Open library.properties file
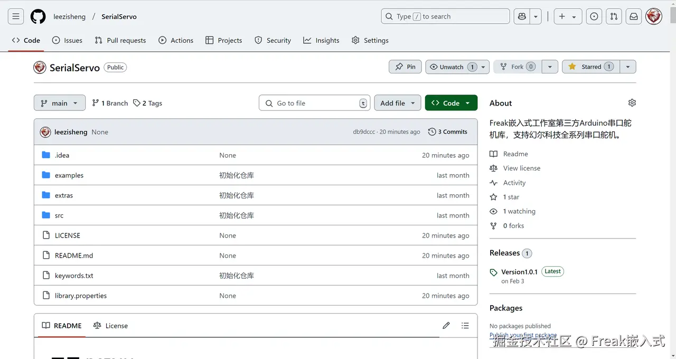Image resolution: width=676 pixels, height=359 pixels. [x=81, y=296]
